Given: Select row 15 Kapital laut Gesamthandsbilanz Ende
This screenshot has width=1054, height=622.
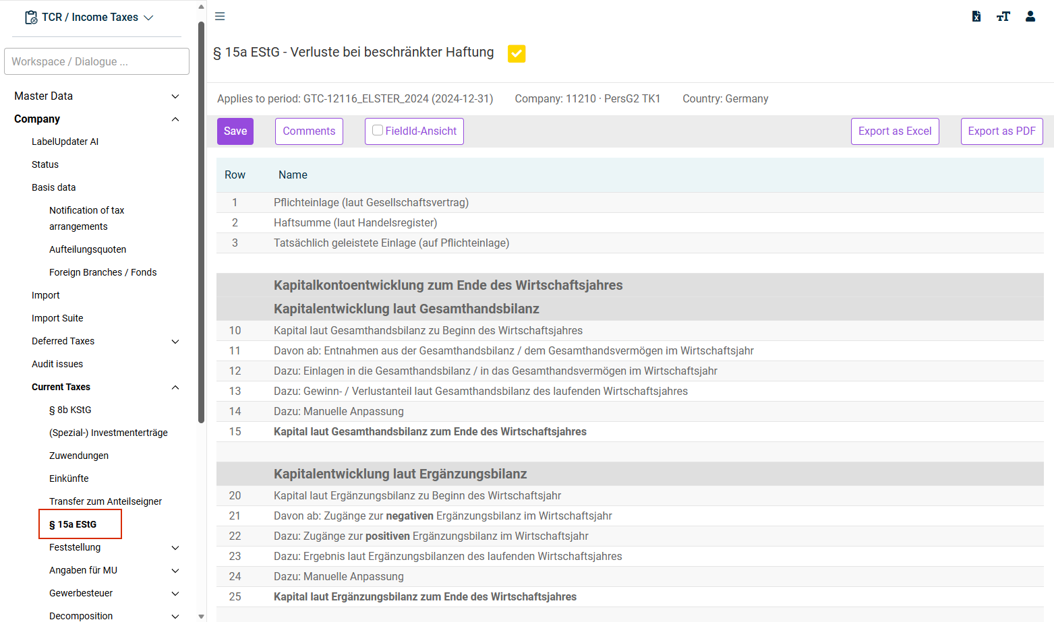Looking at the screenshot, I should (x=630, y=432).
